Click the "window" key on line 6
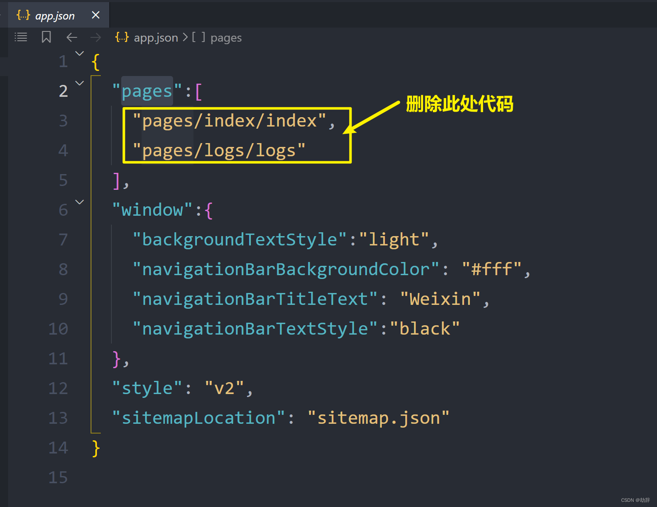The image size is (657, 507). [153, 210]
